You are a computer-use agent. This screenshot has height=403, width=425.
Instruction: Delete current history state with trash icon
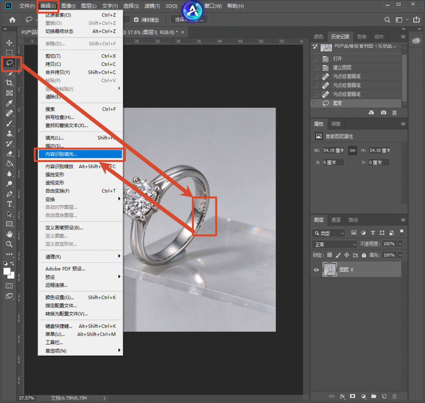(x=394, y=113)
